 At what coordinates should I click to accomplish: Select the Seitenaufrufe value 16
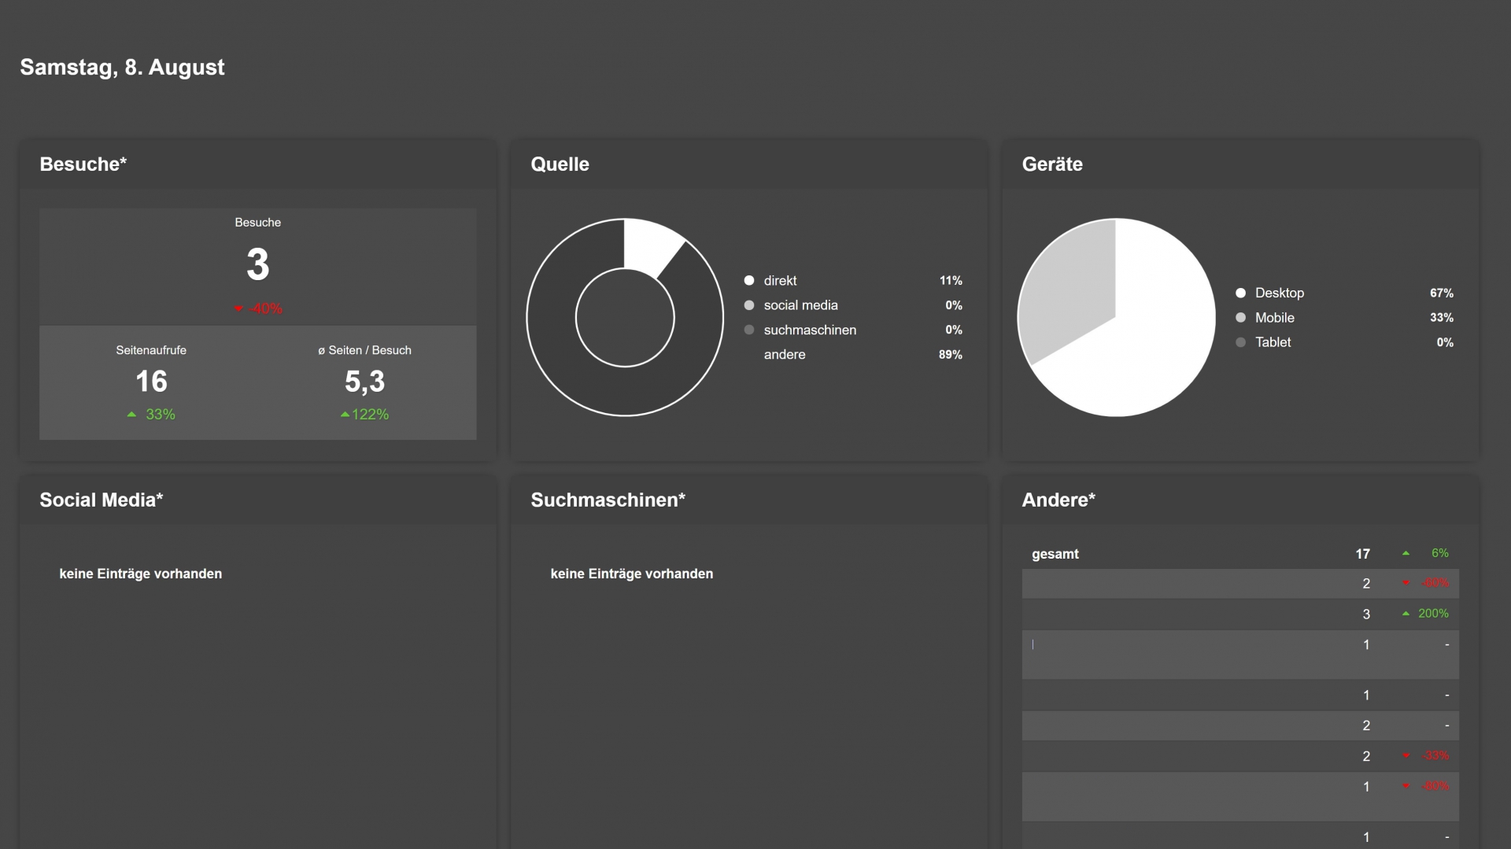[x=151, y=382]
